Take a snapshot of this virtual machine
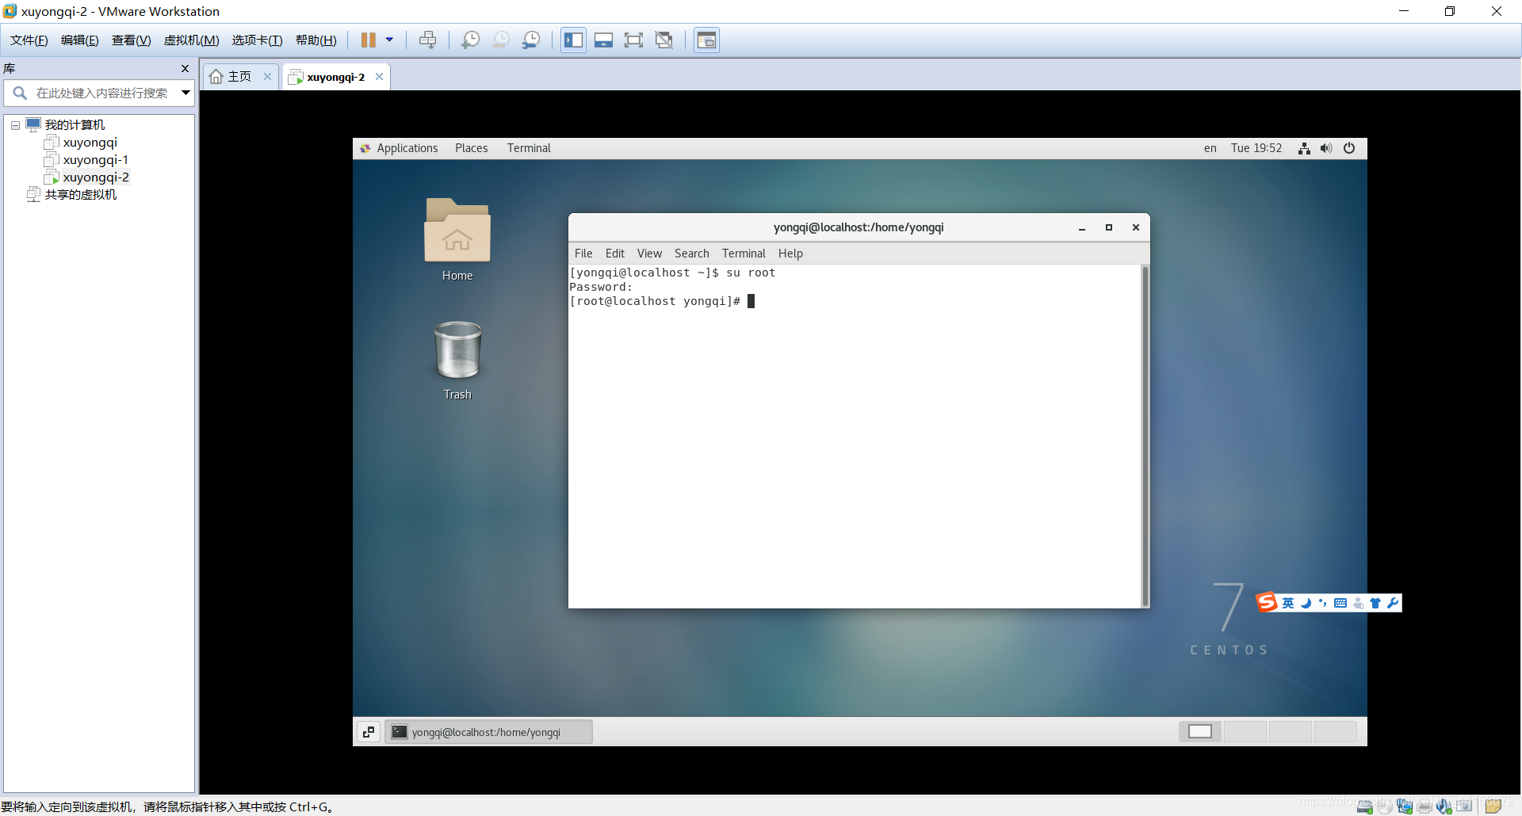Image resolution: width=1522 pixels, height=816 pixels. coord(470,40)
